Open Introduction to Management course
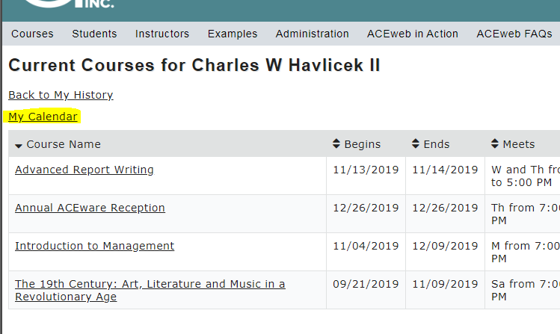 coord(94,246)
